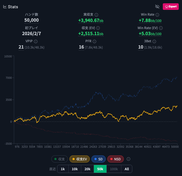Click the VPIP value 21
The height and width of the screenshot is (176, 182).
(21, 47)
